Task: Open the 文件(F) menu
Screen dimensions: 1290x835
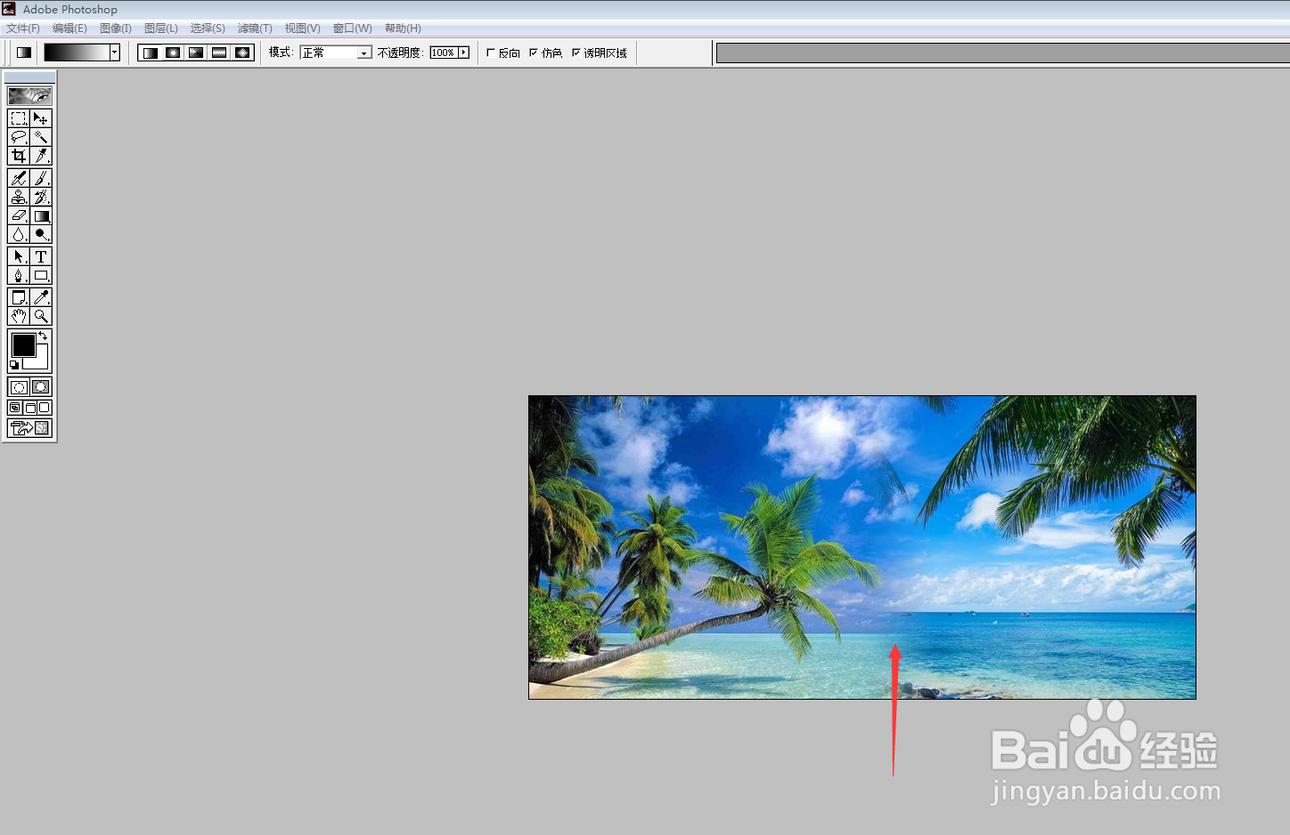Action: point(23,28)
